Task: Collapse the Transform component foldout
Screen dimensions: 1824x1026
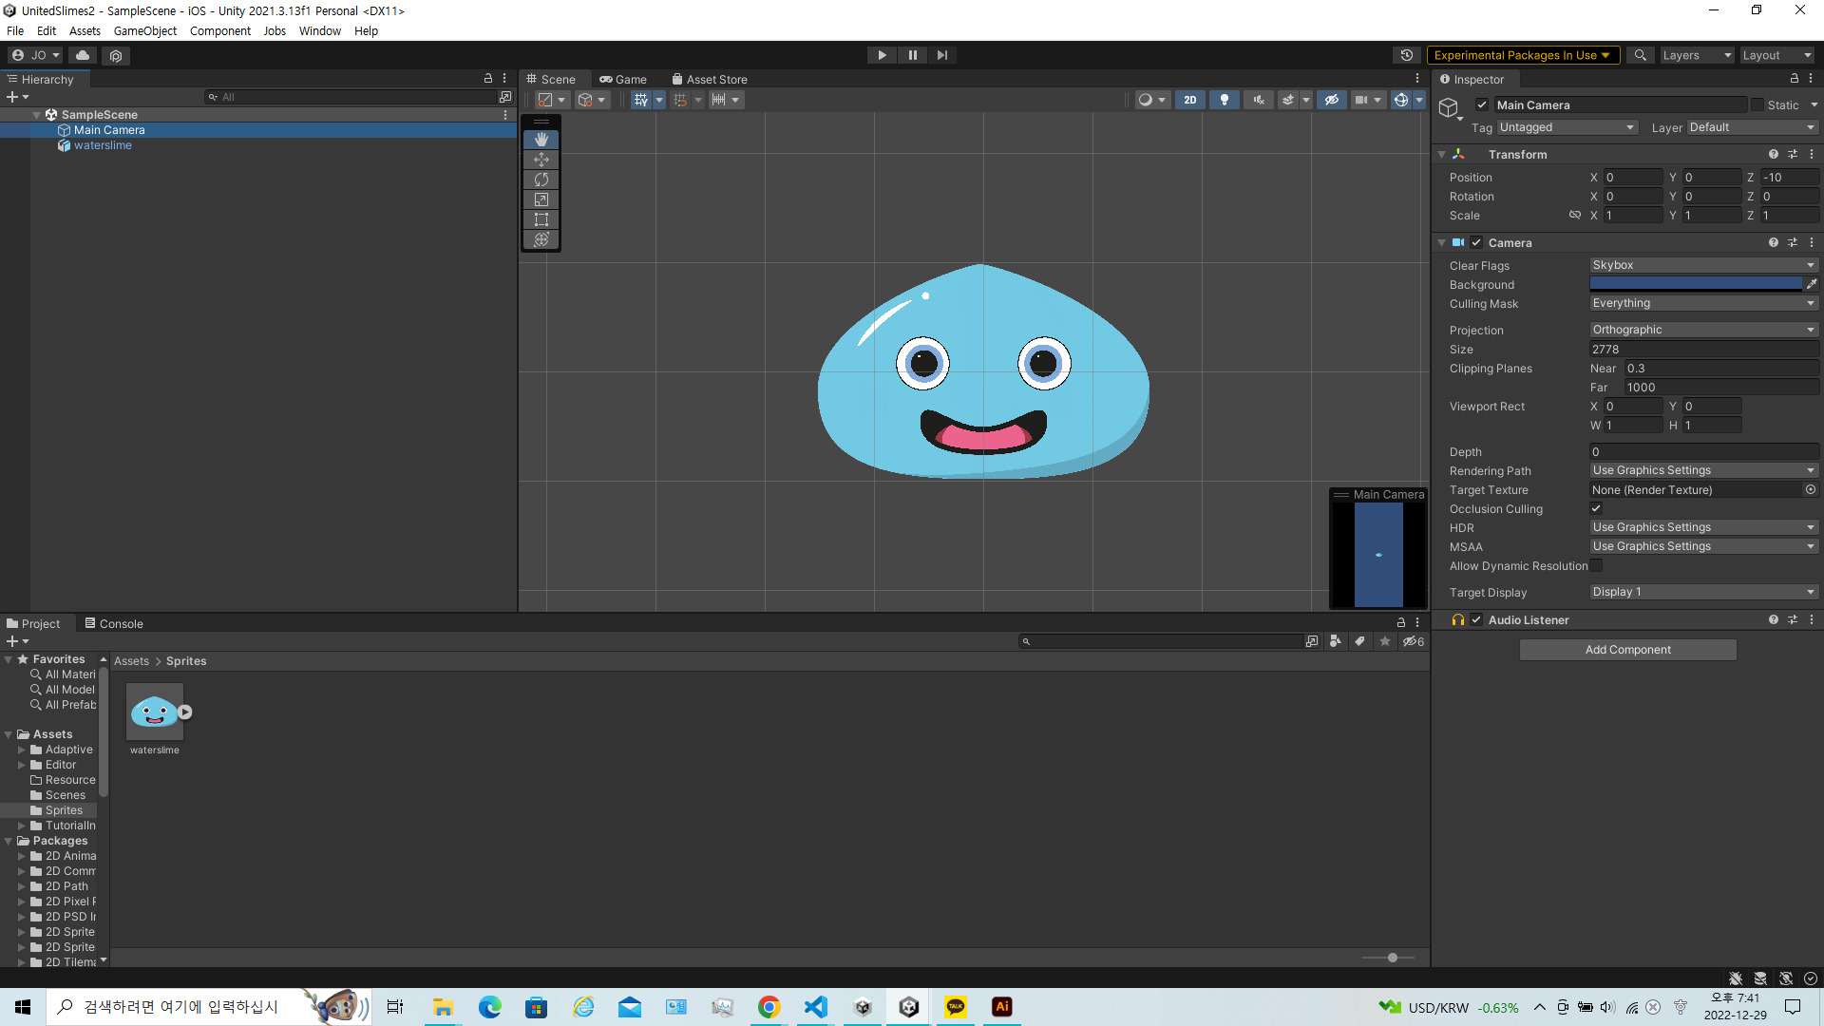Action: (x=1442, y=154)
